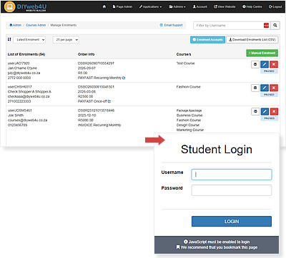Click 'Design Course' text
286x258 pixels.
pyautogui.click(x=188, y=125)
